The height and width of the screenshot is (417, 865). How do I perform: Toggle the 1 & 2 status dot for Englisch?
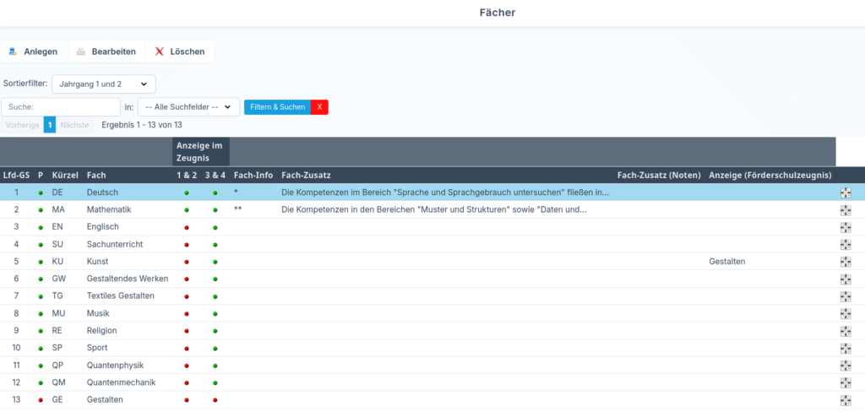pyautogui.click(x=187, y=227)
